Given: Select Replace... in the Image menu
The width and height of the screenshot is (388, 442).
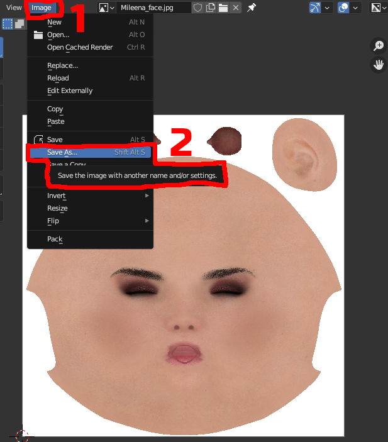Looking at the screenshot, I should pos(90,65).
